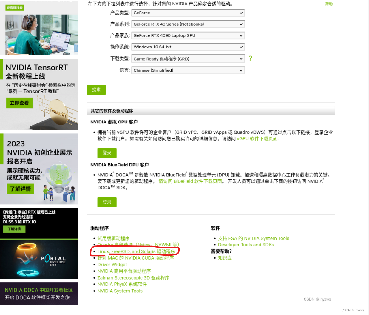
Task: Click the 需要帮助? heading
Action: (x=221, y=251)
